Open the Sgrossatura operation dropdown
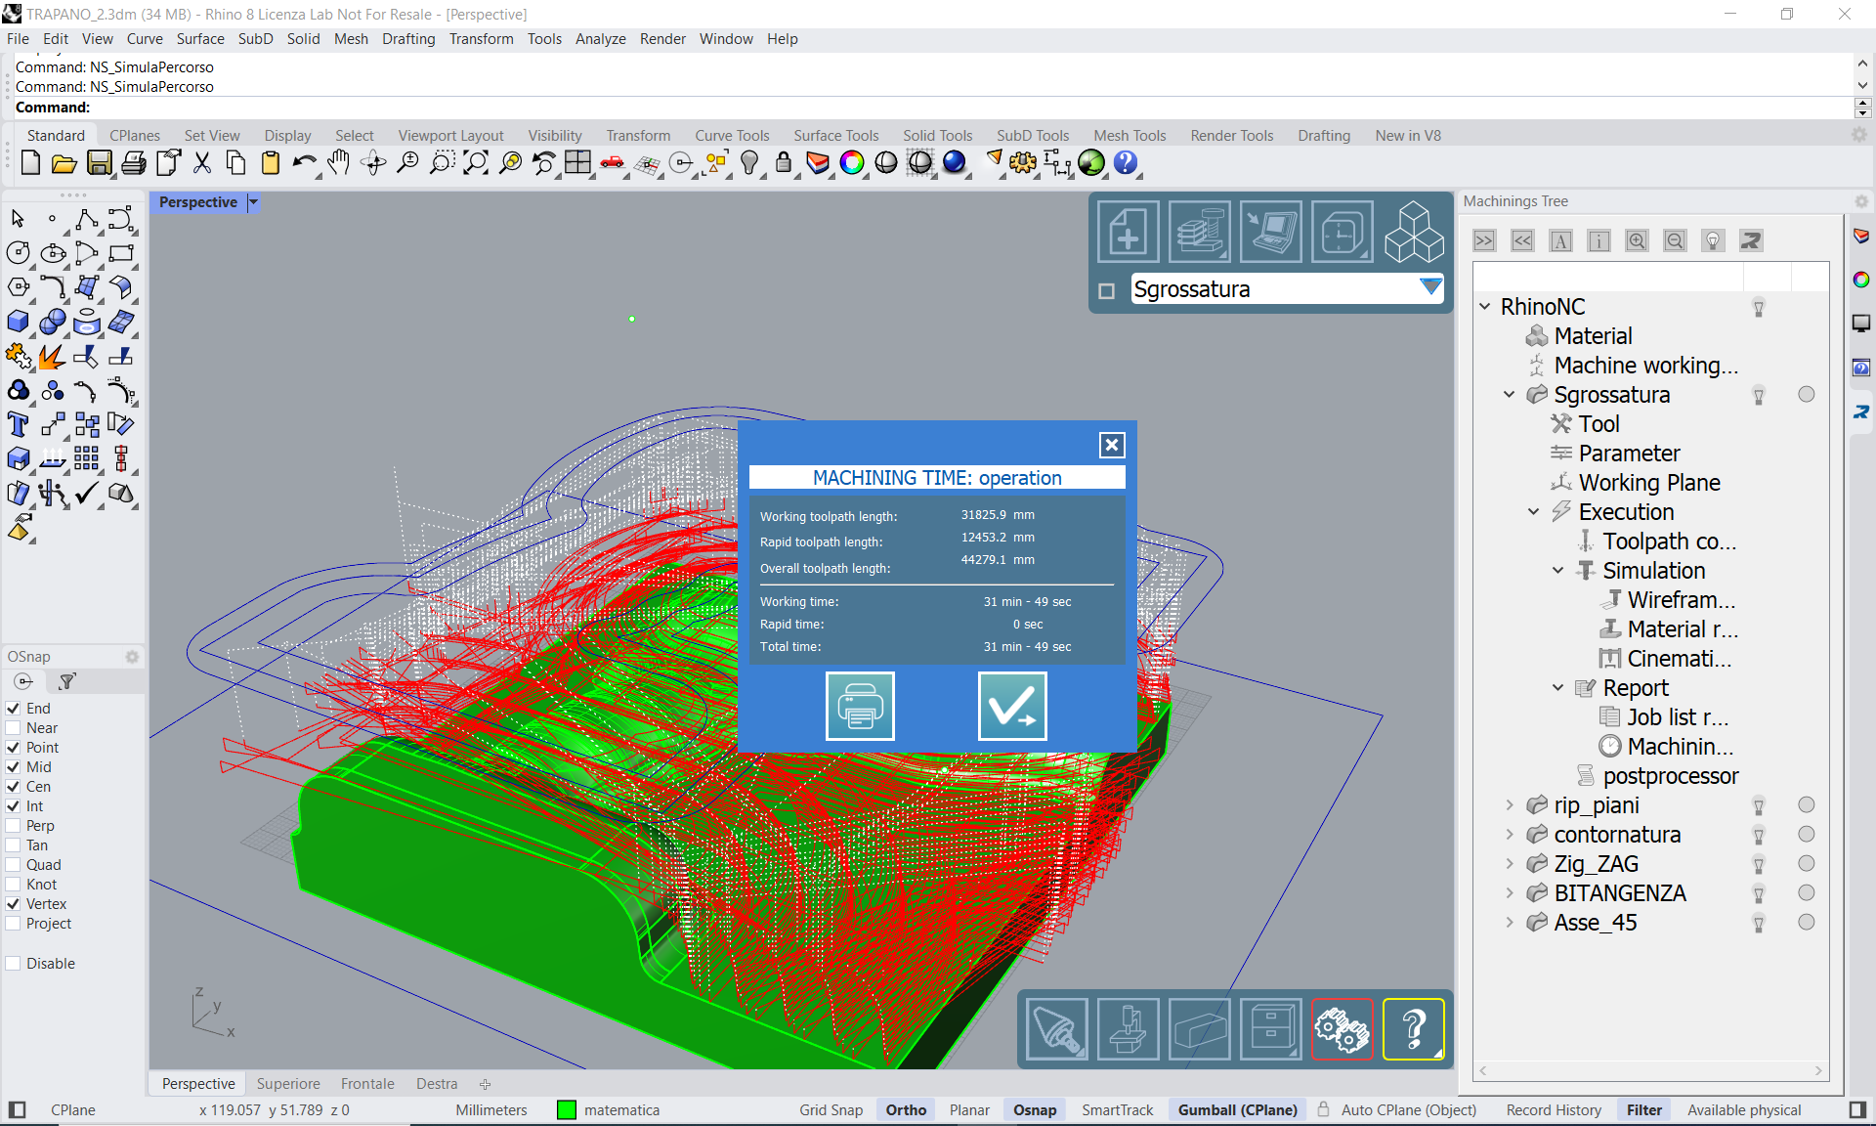1876x1126 pixels. [1430, 287]
